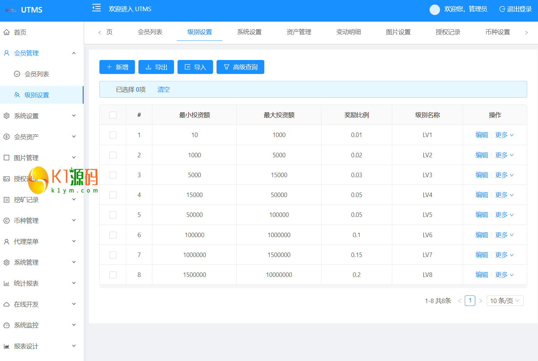Image resolution: width=538 pixels, height=361 pixels.
Task: Go to next page arrow in pagination
Action: click(x=480, y=301)
